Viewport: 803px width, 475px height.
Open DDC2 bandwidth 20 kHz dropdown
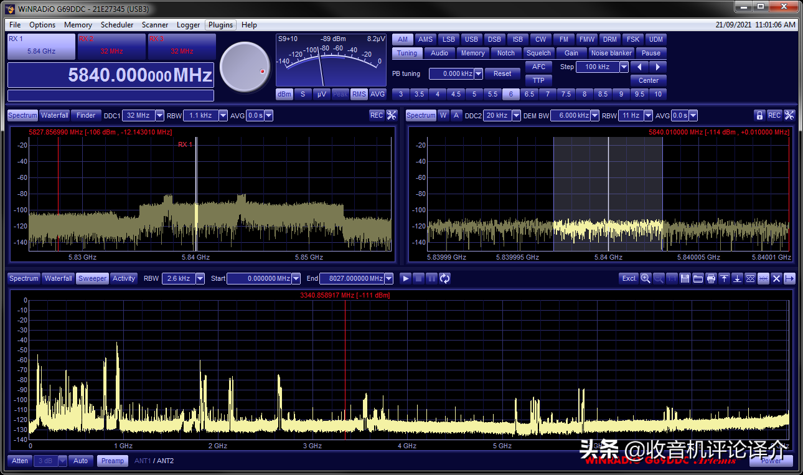[x=516, y=115]
